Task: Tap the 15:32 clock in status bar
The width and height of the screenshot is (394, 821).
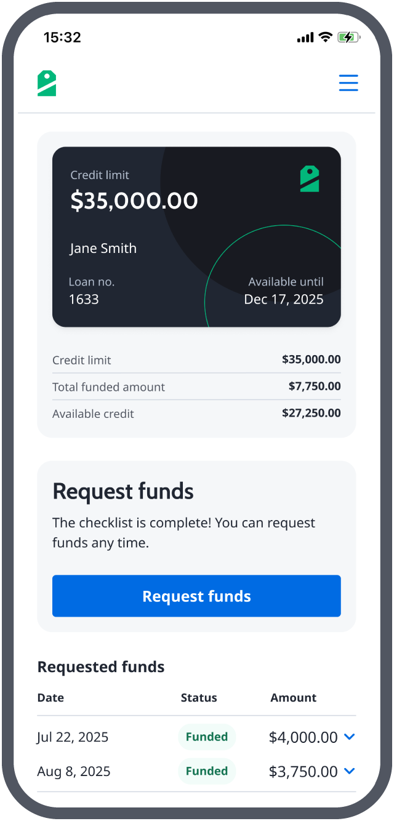Action: pyautogui.click(x=62, y=38)
